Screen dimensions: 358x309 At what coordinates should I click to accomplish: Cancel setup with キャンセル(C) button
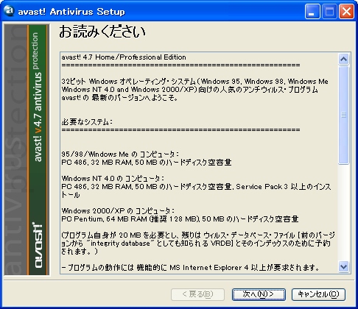[318, 294]
